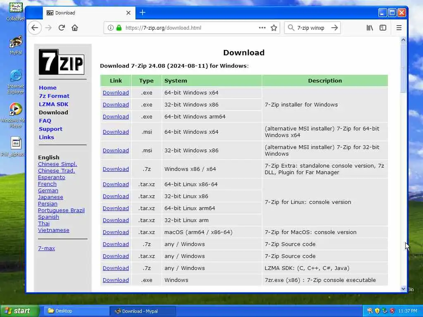Open Links sidebar item
The width and height of the screenshot is (423, 317).
(46, 137)
